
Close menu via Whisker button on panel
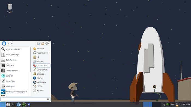coord(3,105)
